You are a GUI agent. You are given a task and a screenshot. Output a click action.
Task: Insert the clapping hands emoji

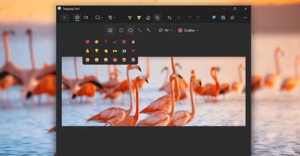coord(106,51)
